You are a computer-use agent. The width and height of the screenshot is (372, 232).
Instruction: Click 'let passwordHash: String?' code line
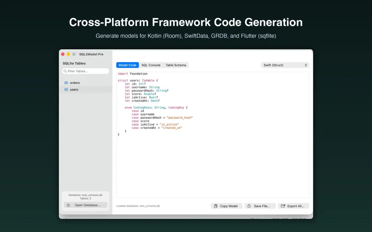[146, 91]
